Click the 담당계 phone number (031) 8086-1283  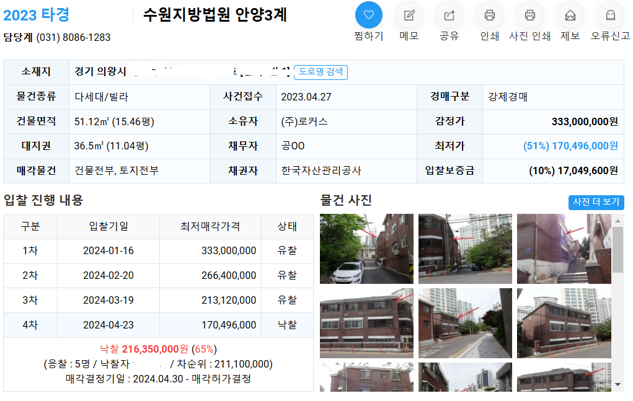point(73,38)
